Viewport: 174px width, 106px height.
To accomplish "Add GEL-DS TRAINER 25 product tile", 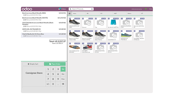I will [x=126, y=35].
